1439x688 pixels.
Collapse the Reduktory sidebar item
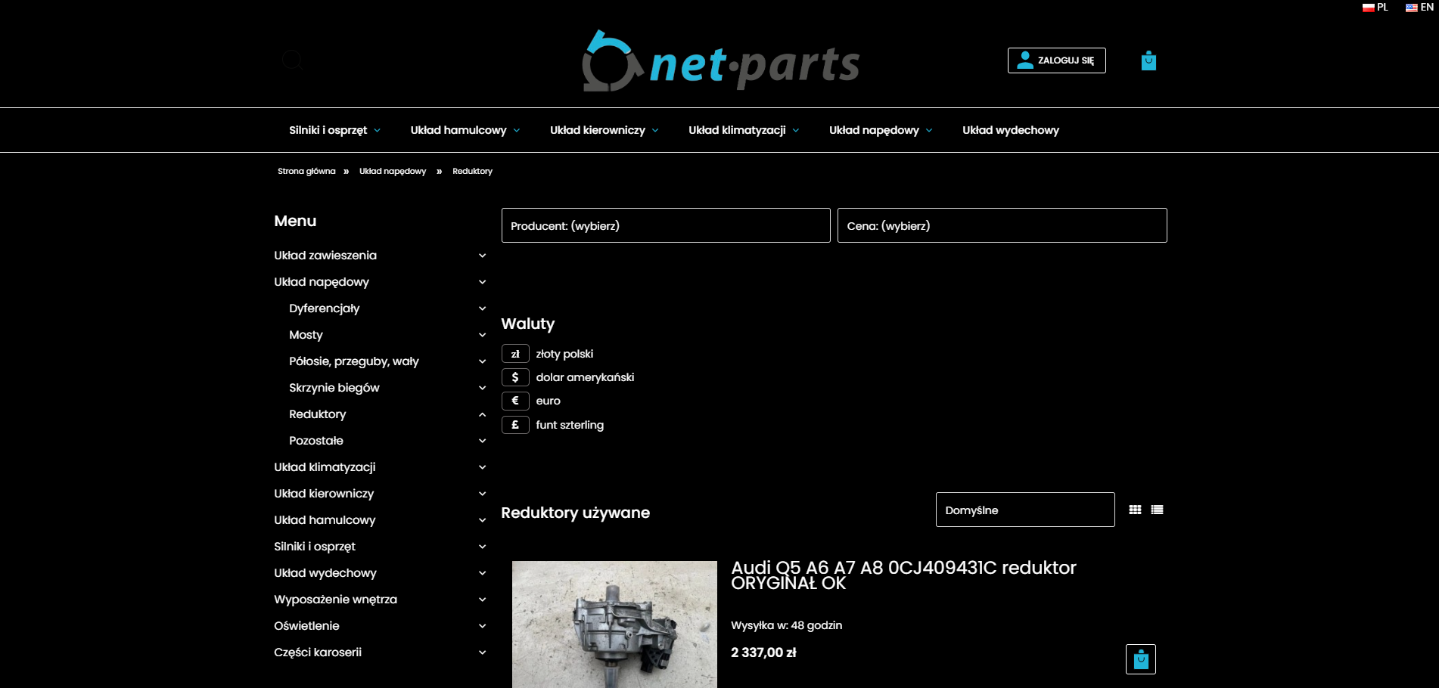(x=482, y=414)
